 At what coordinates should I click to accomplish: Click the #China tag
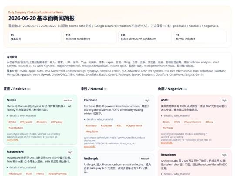point(209,122)
